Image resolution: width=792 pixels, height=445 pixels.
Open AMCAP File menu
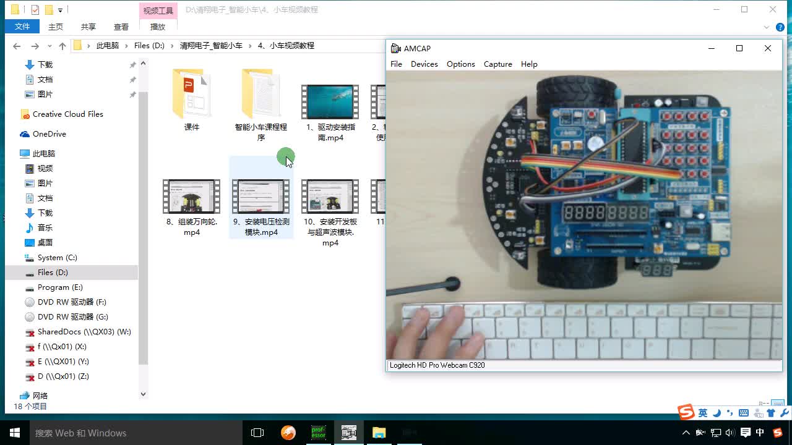[396, 64]
